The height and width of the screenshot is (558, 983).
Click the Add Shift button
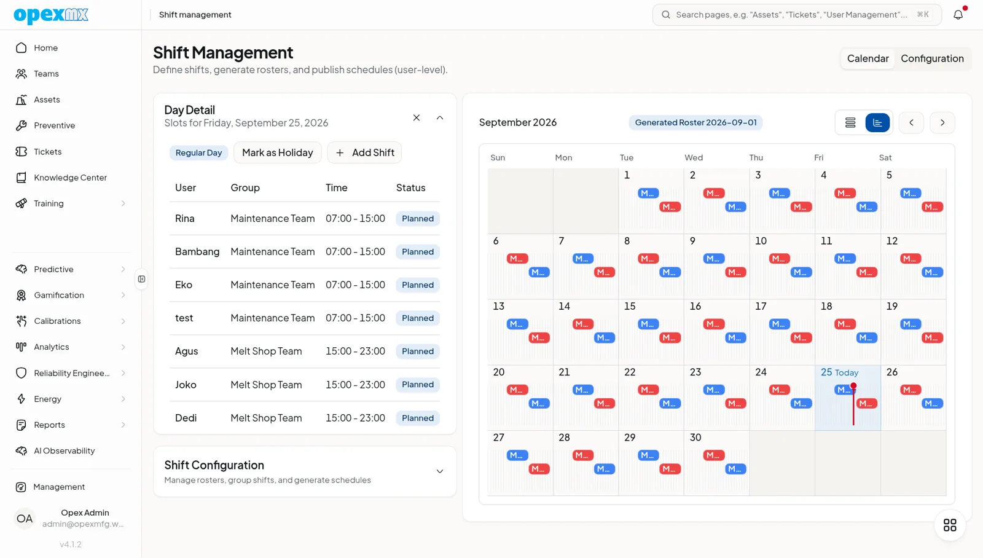(364, 152)
